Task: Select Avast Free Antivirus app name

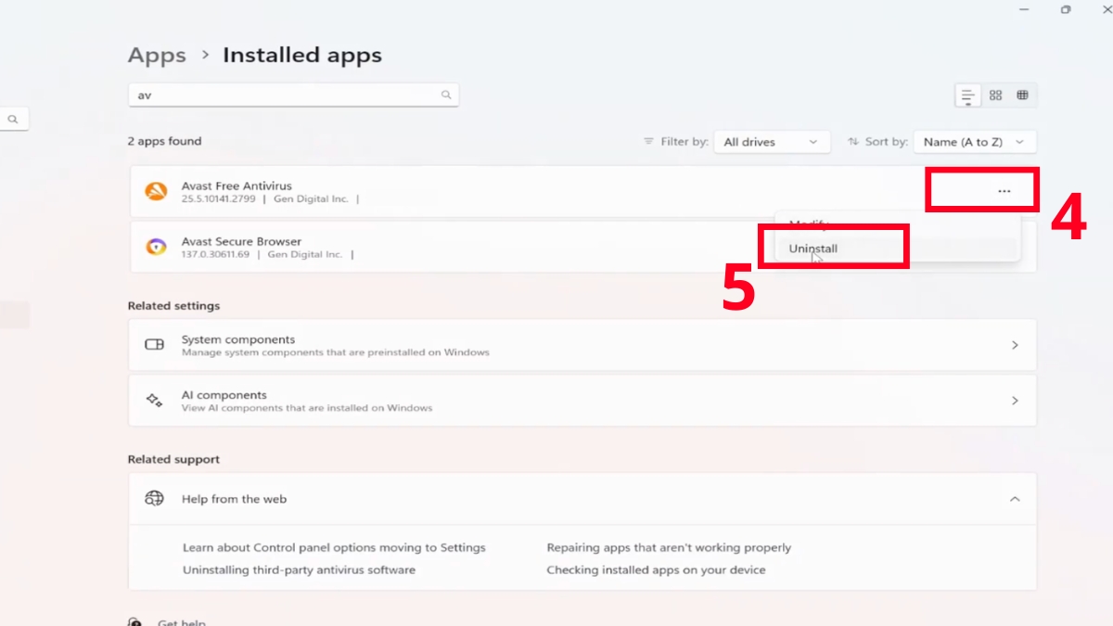Action: [x=237, y=186]
